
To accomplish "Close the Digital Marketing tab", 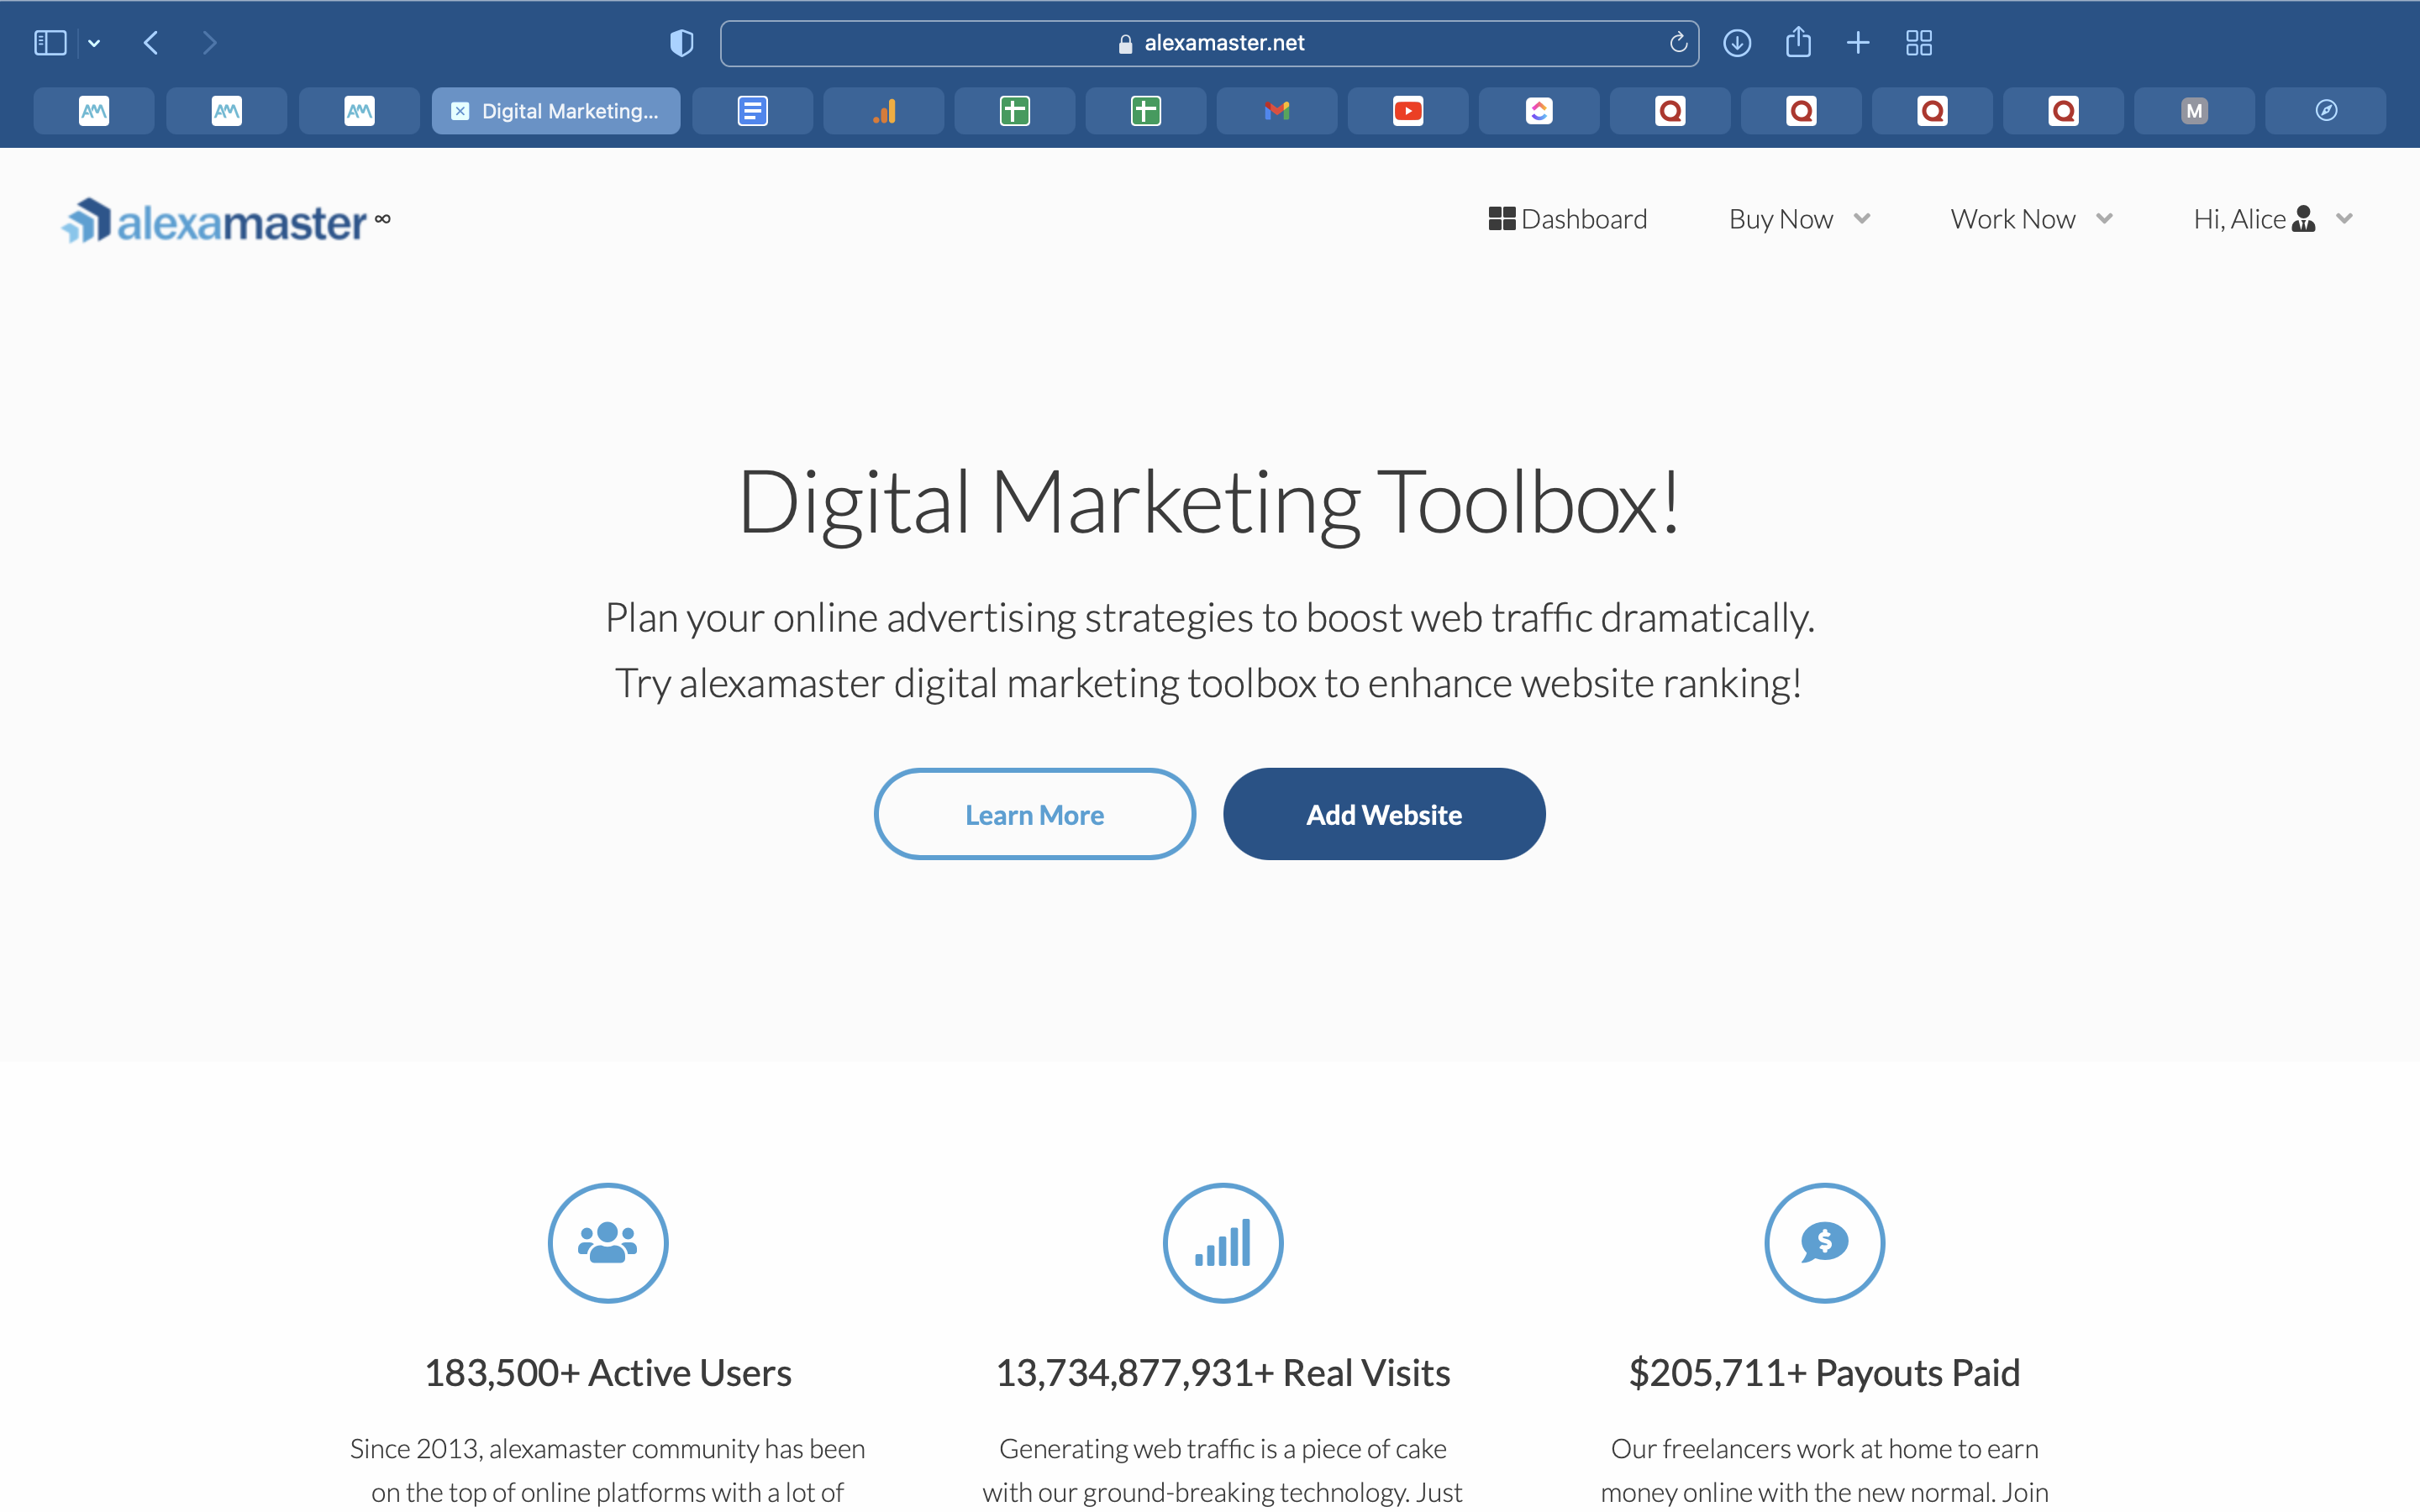I will [x=460, y=111].
